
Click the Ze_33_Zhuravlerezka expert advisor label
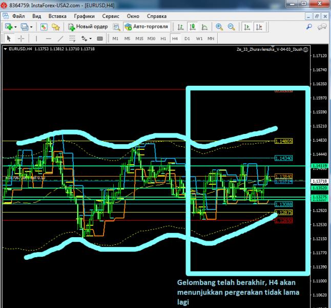pyautogui.click(x=270, y=49)
